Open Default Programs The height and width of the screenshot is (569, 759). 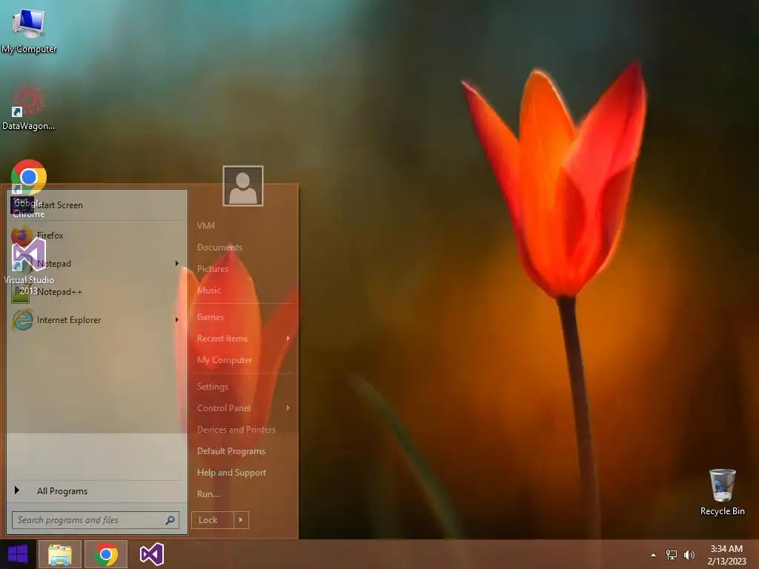click(231, 451)
